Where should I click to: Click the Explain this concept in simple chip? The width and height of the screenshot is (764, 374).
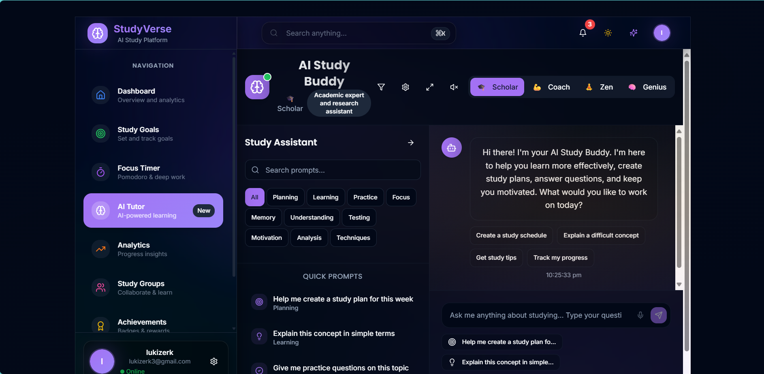pos(501,362)
